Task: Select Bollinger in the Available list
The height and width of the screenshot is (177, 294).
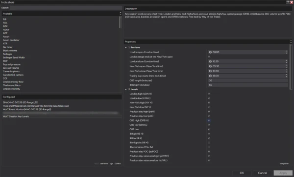Action: pos(7,54)
